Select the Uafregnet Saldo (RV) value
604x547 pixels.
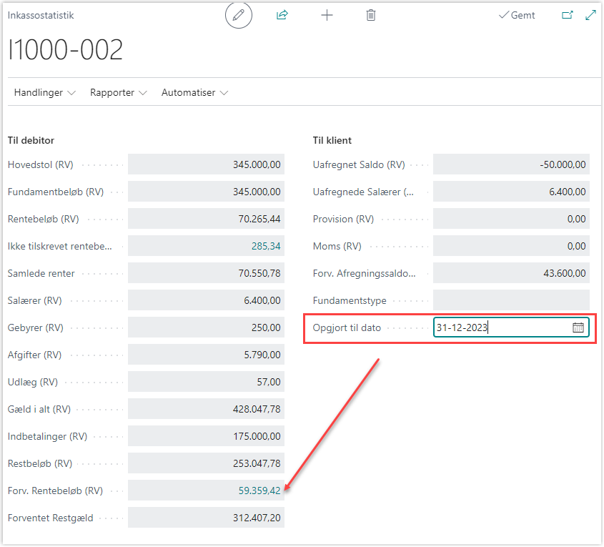coord(511,164)
